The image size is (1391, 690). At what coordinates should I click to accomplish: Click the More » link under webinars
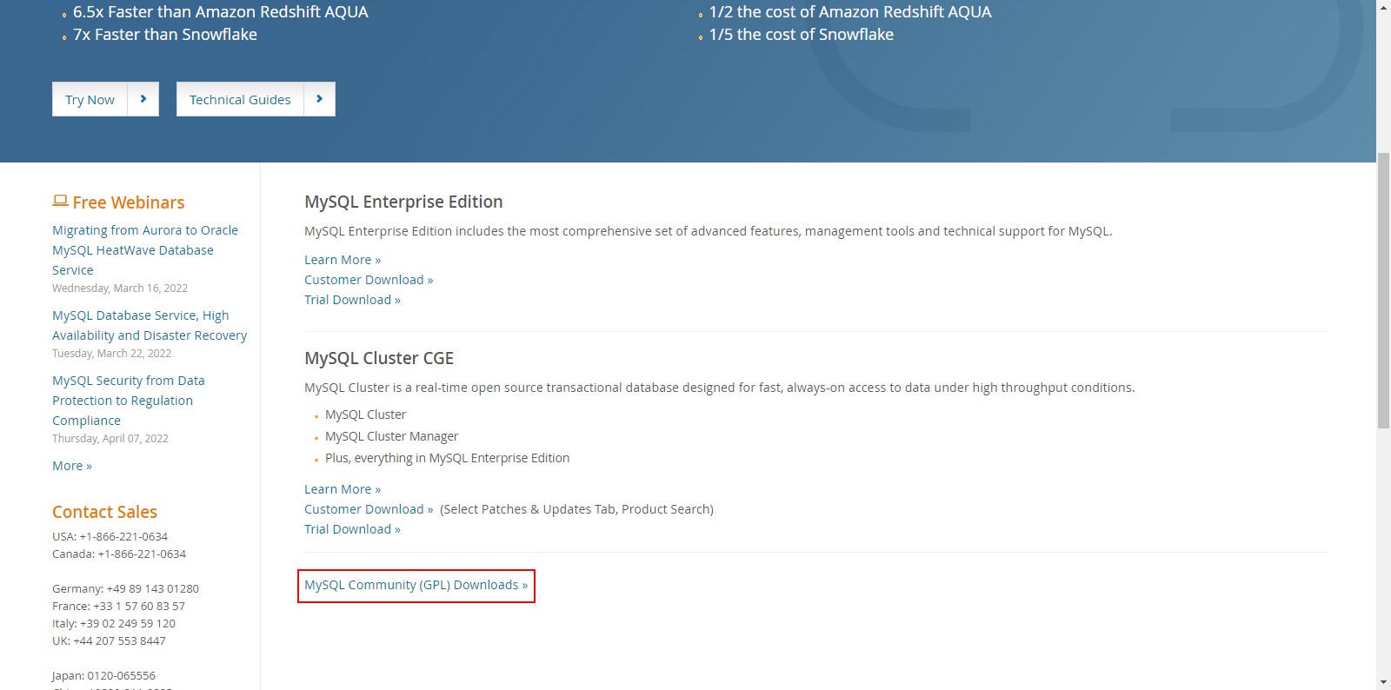(72, 466)
